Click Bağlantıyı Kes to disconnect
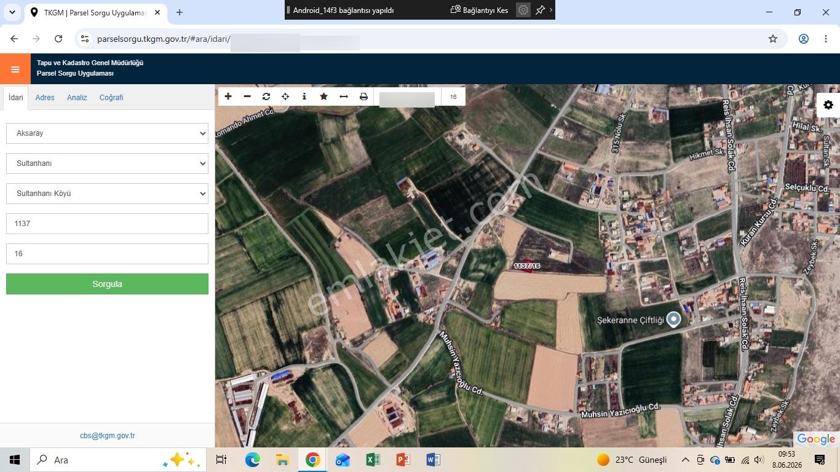The width and height of the screenshot is (840, 472). tap(480, 10)
